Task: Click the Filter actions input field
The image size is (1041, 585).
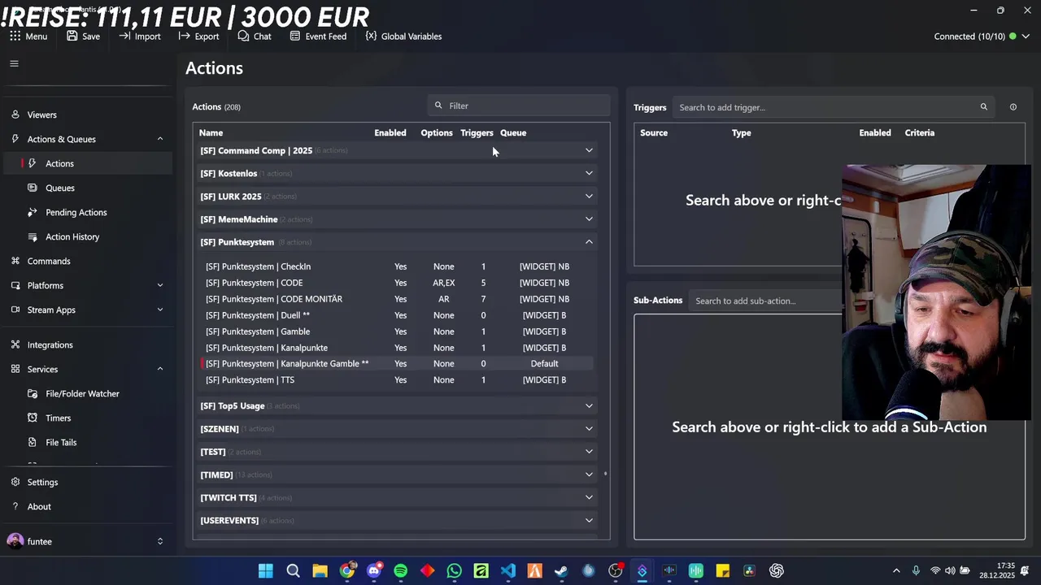Action: point(519,106)
